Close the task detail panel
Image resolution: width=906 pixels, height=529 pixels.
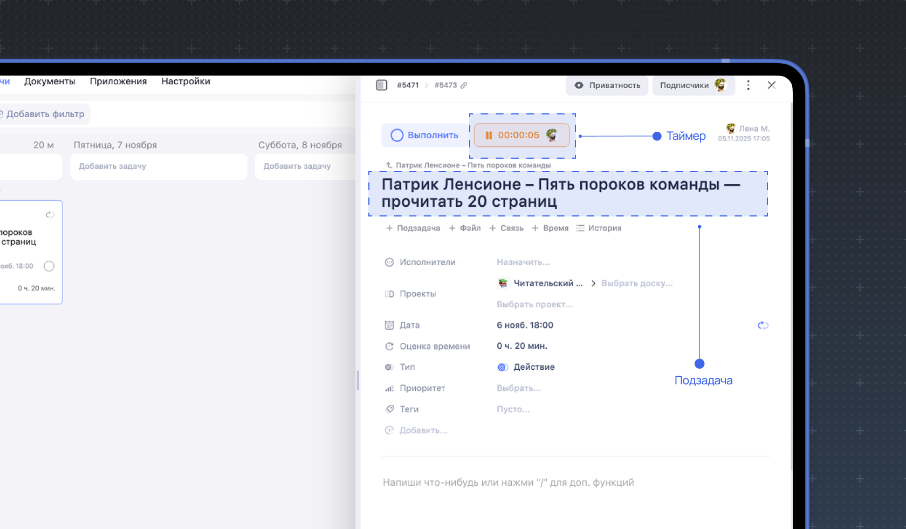(771, 85)
